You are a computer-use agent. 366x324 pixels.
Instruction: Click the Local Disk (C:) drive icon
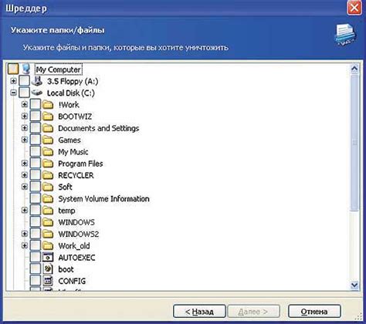tap(37, 93)
